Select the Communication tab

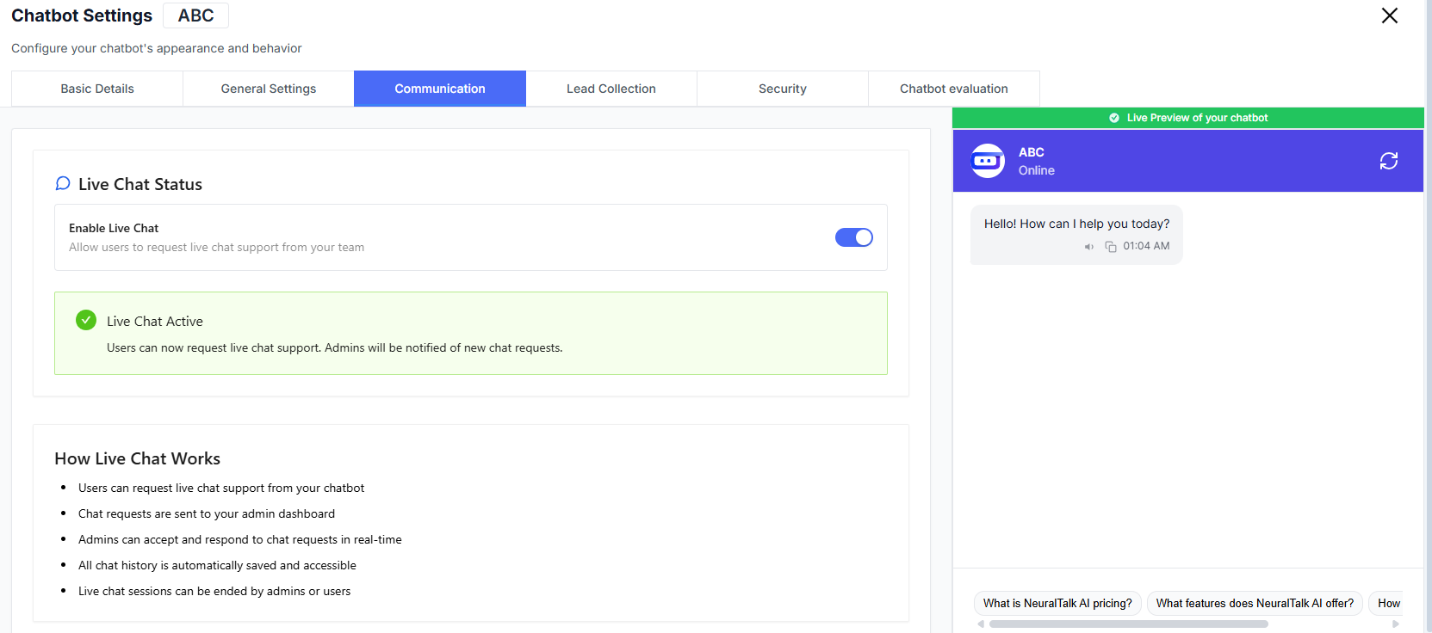tap(440, 89)
